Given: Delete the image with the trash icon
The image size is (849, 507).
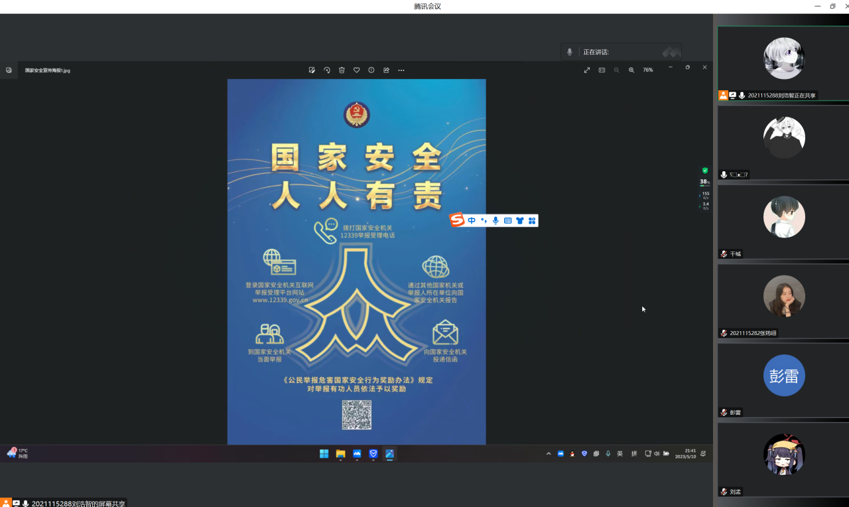Looking at the screenshot, I should tap(342, 70).
